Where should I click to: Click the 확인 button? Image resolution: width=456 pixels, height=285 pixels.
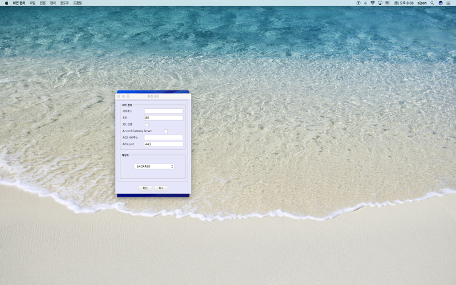click(x=145, y=188)
